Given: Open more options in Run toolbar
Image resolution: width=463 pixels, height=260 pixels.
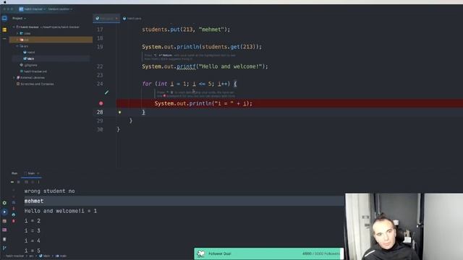Looking at the screenshot, I should [38, 182].
